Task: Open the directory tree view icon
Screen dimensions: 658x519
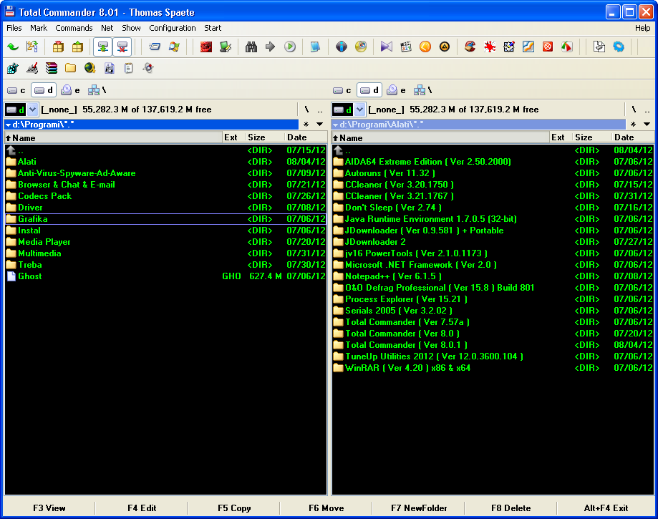Action: [x=32, y=47]
